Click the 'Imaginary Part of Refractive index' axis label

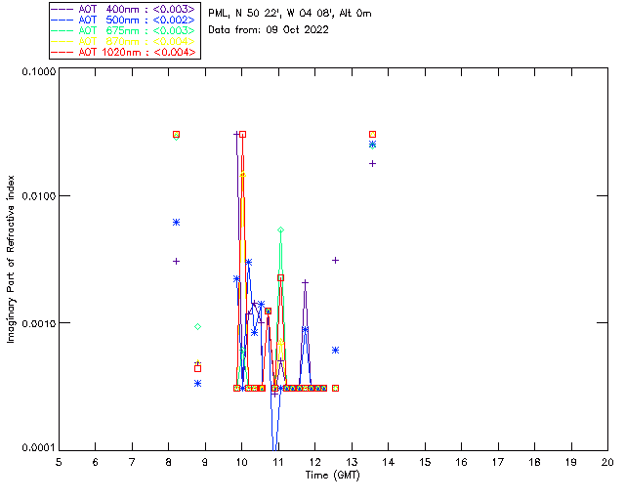pyautogui.click(x=11, y=259)
